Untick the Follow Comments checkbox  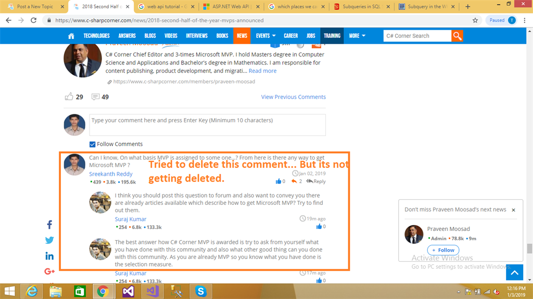tap(92, 144)
